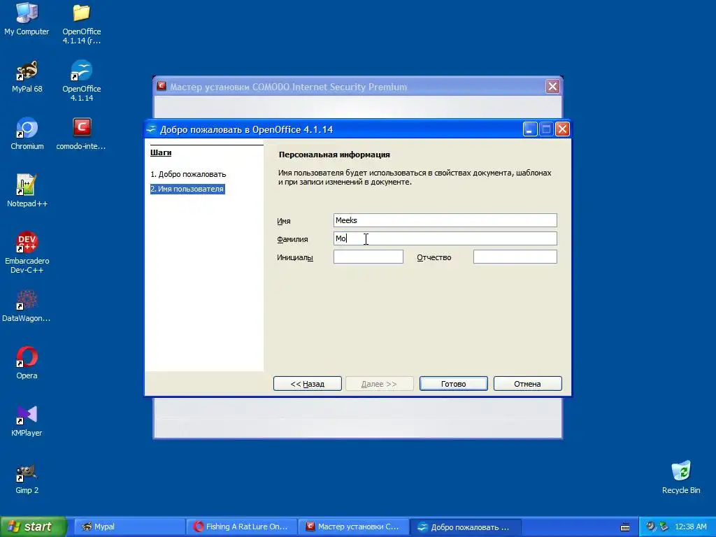Go back with << Назад button

point(308,384)
